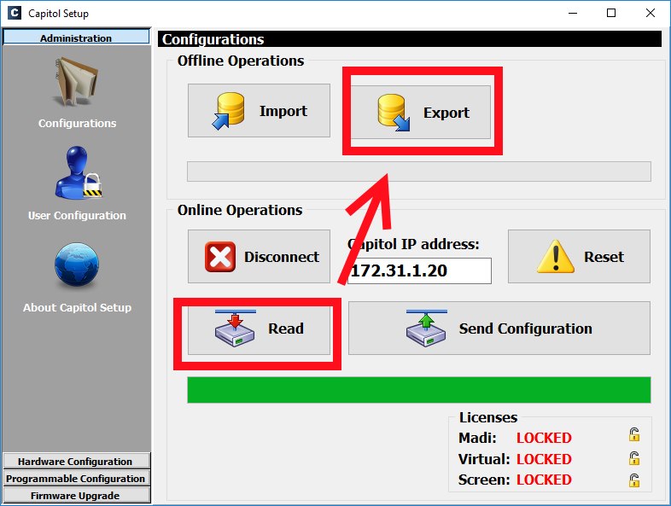Click the About Capitol Setup label
Screen dimensions: 671x506
pos(77,307)
